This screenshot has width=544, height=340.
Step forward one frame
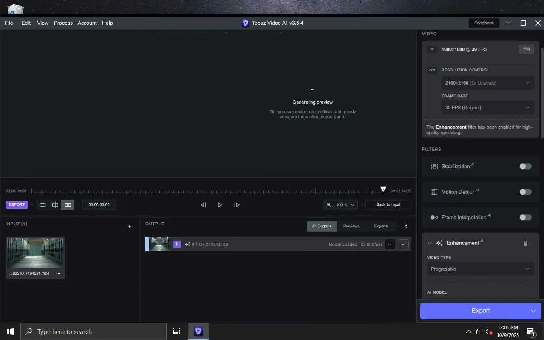(x=237, y=205)
